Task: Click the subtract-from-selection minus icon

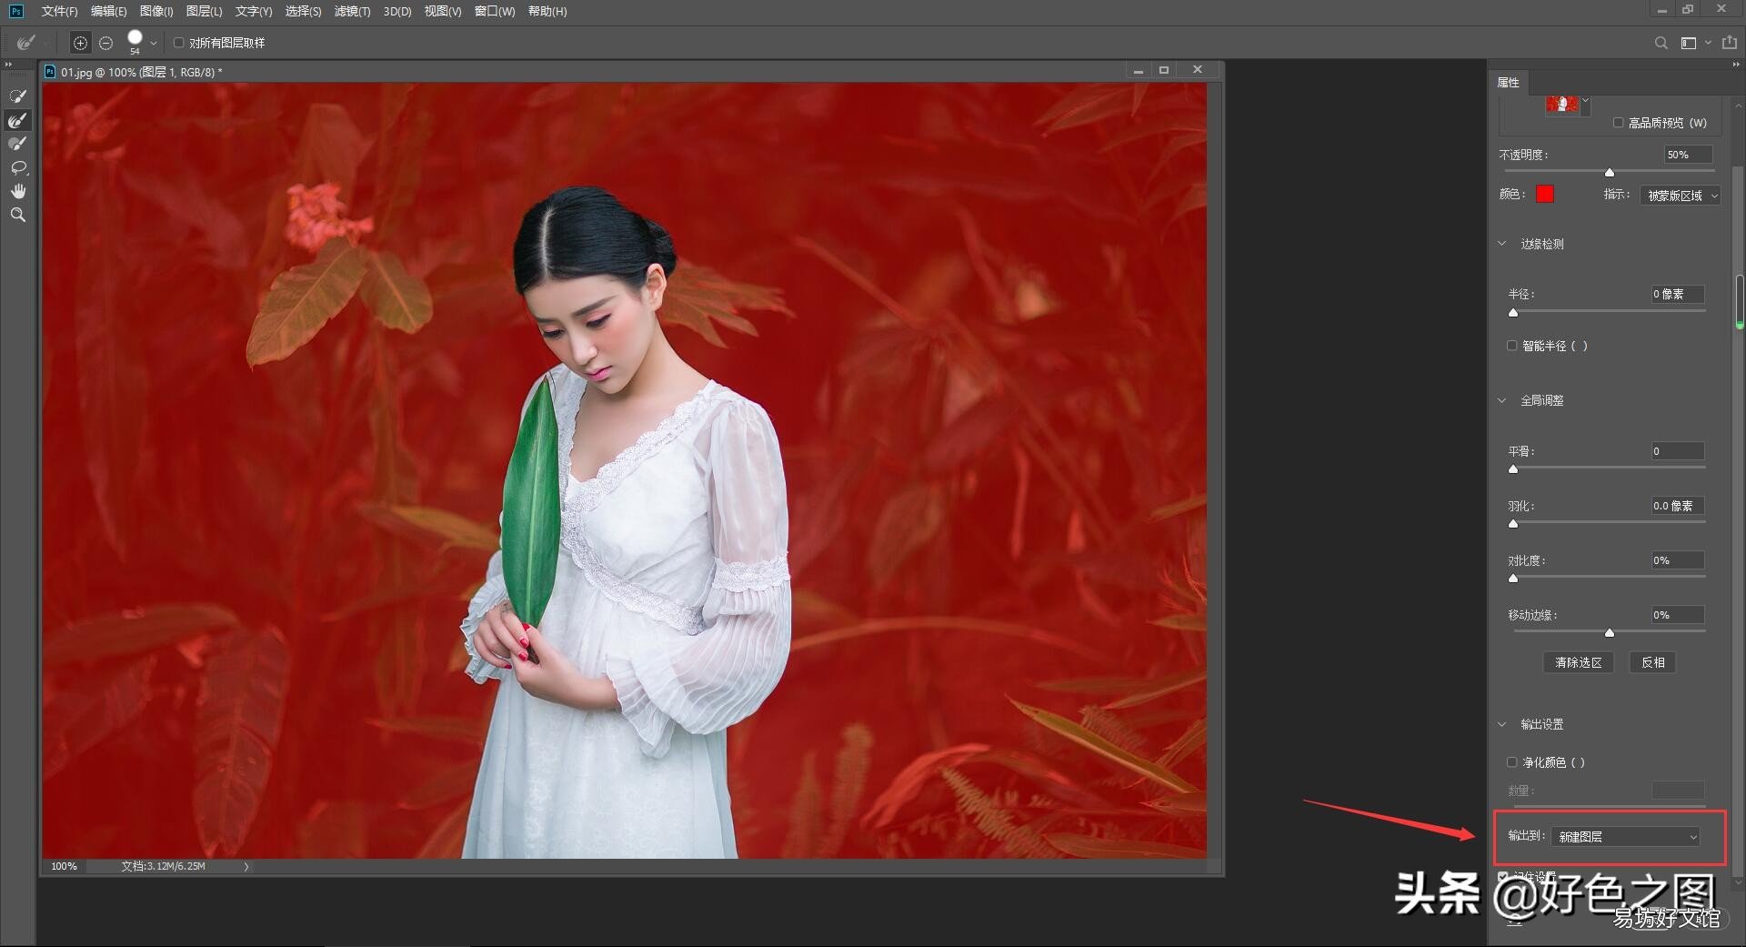Action: (105, 43)
